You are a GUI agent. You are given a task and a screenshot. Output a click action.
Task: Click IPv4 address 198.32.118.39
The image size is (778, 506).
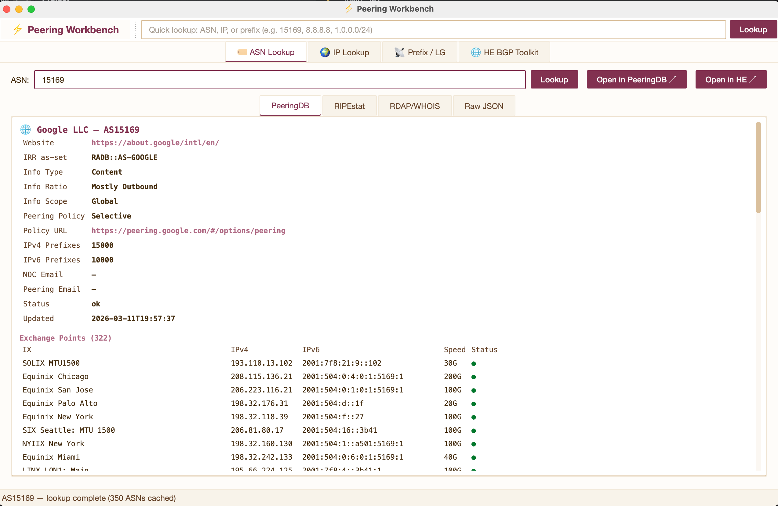(x=259, y=417)
